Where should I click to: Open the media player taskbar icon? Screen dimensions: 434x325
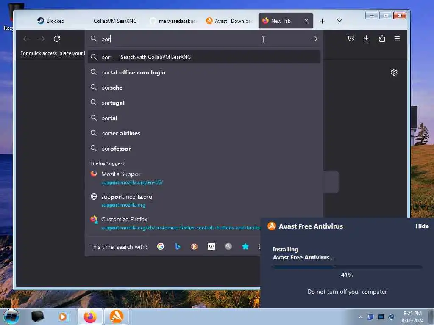[x=63, y=317]
